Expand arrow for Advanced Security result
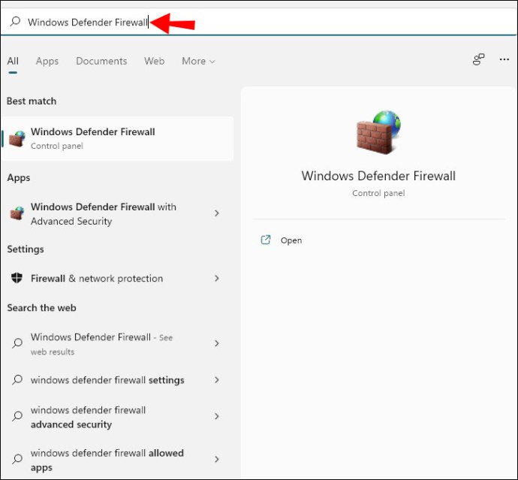Image resolution: width=518 pixels, height=480 pixels. click(x=217, y=213)
